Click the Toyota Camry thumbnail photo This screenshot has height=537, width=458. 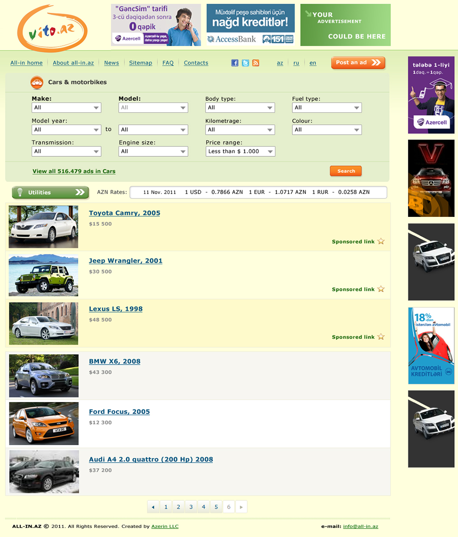[43, 227]
